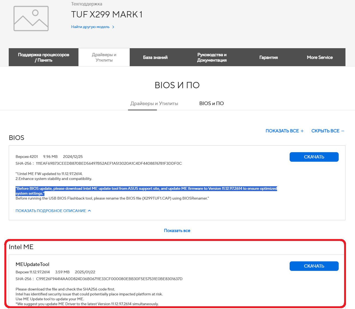Image resolution: width=355 pixels, height=309 pixels.
Task: Click the 'Intel has identified security issue' line
Action: pyautogui.click(x=89, y=294)
